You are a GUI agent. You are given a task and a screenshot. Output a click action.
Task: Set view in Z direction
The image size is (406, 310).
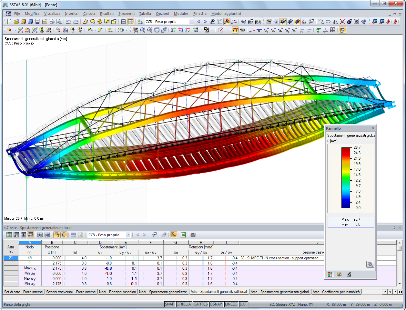click(x=188, y=30)
